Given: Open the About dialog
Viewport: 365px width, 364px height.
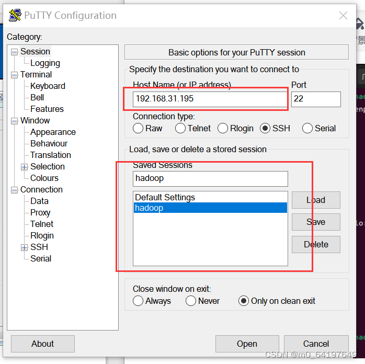Looking at the screenshot, I should click(x=43, y=344).
